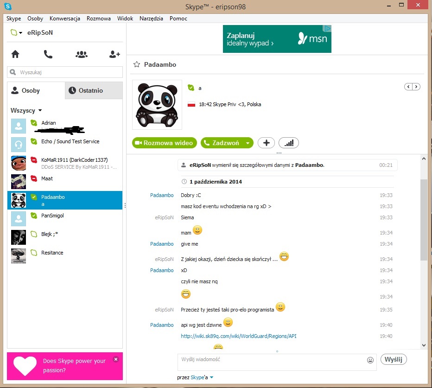Screen dimensions: 432x388
Task: Click the Skype logo in title bar
Action: pyautogui.click(x=8, y=6)
